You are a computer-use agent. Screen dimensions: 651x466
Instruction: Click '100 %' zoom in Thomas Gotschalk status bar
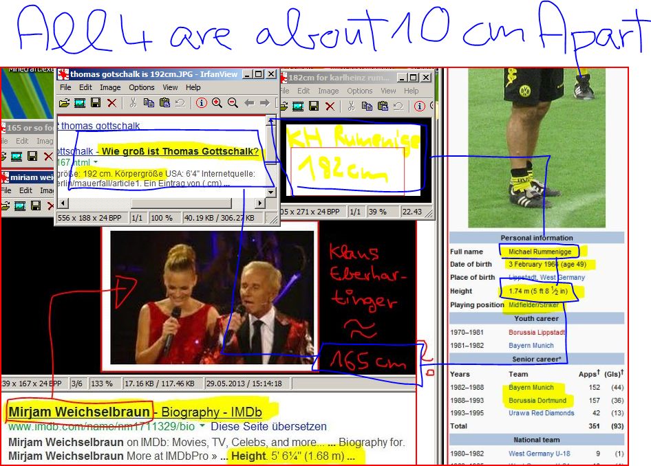click(x=162, y=218)
